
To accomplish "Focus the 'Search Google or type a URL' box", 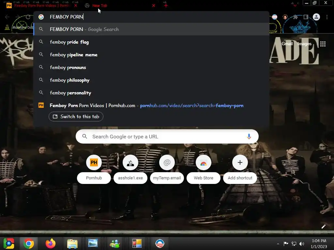I will pyautogui.click(x=167, y=136).
